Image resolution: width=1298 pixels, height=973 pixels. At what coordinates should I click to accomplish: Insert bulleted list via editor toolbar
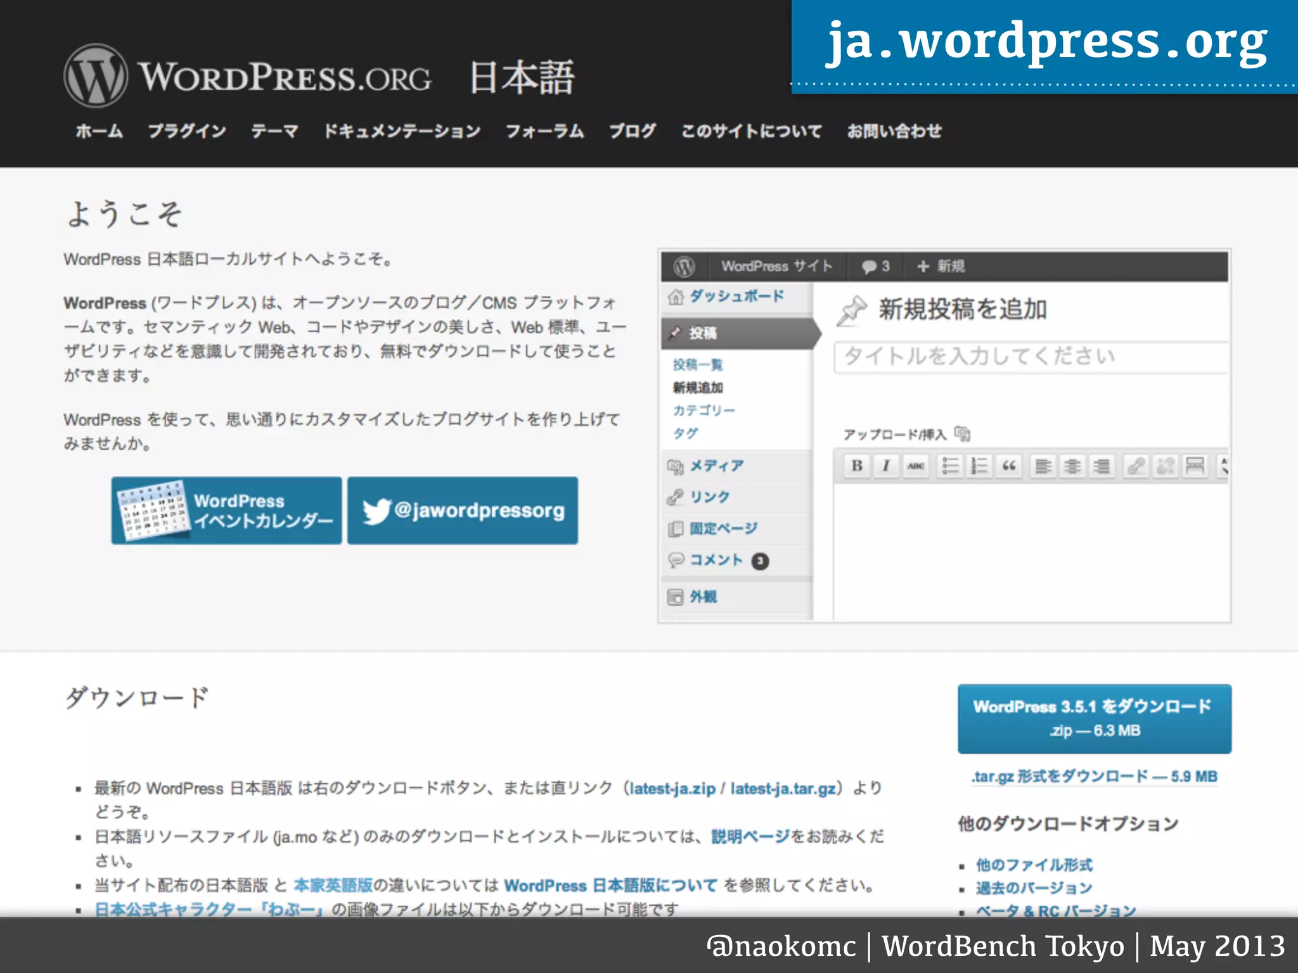coord(950,466)
